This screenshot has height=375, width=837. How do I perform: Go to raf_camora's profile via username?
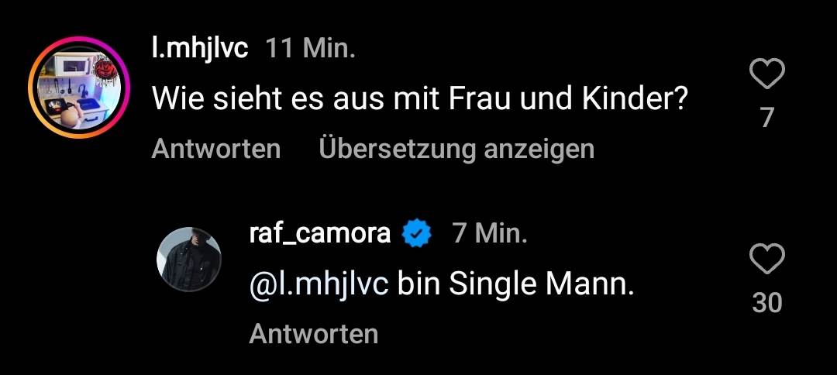pos(320,233)
